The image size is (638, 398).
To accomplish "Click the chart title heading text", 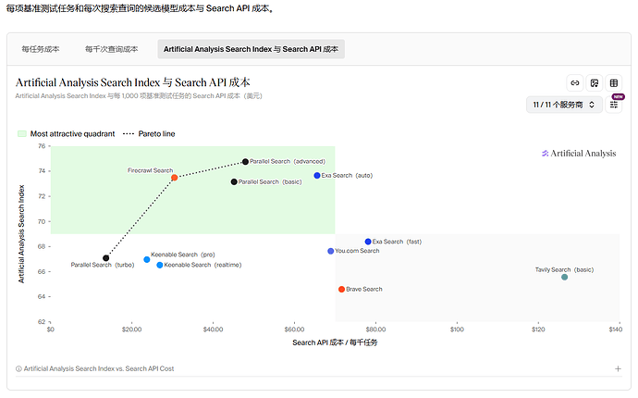I will [x=132, y=82].
